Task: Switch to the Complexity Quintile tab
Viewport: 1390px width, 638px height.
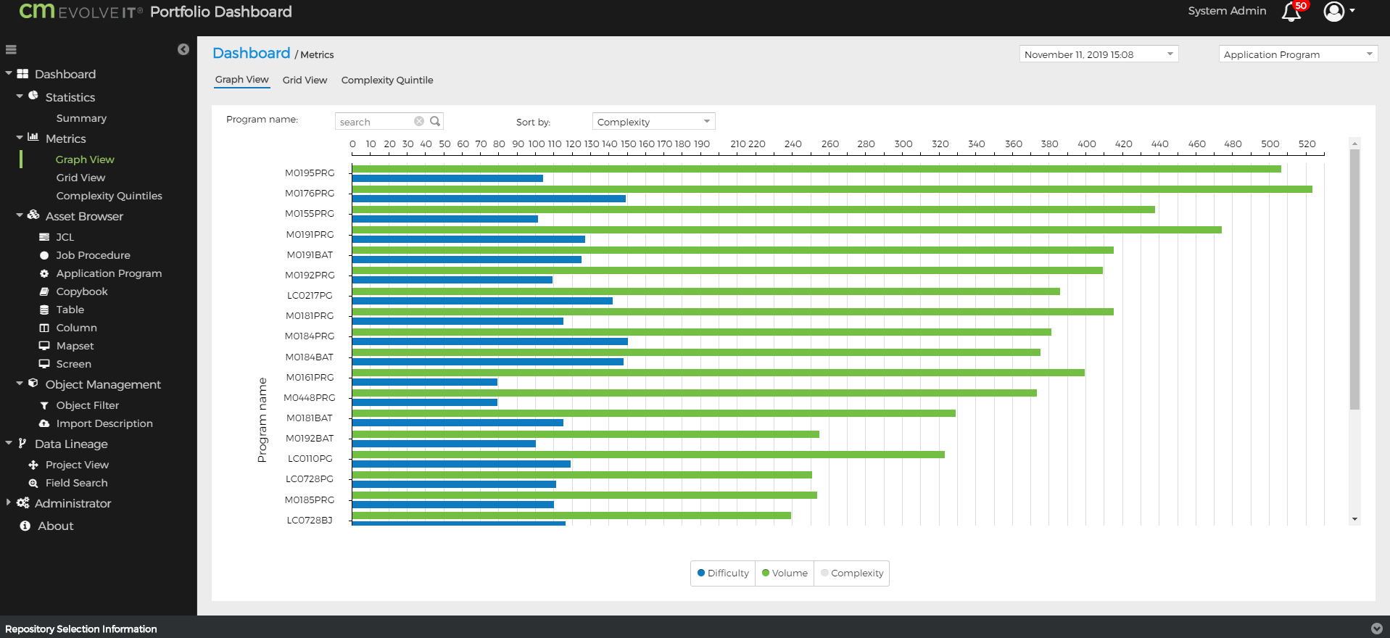Action: [387, 80]
